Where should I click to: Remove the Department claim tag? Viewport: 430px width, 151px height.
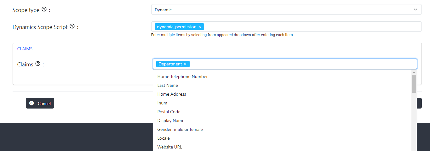point(185,64)
